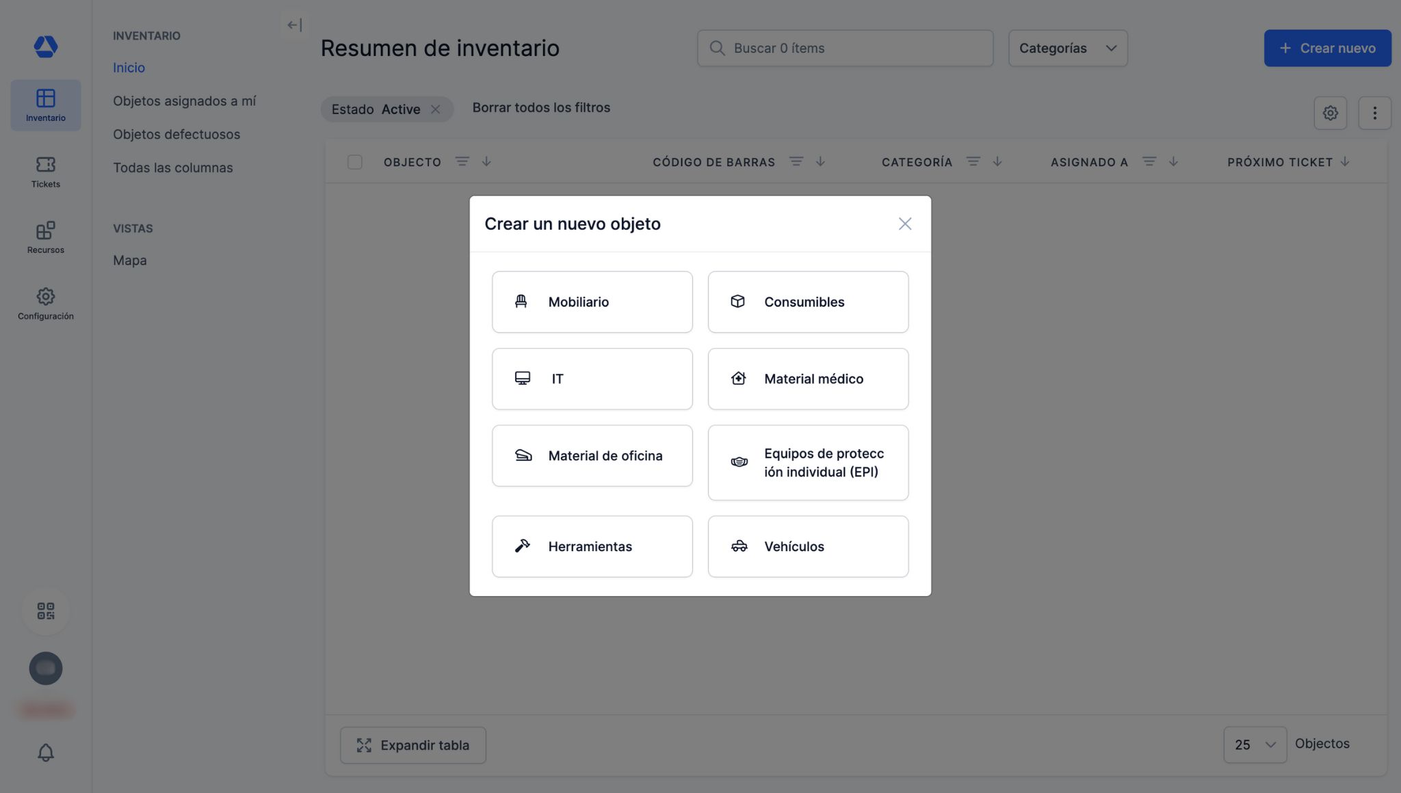Open Configuración from the sidebar

pyautogui.click(x=46, y=304)
